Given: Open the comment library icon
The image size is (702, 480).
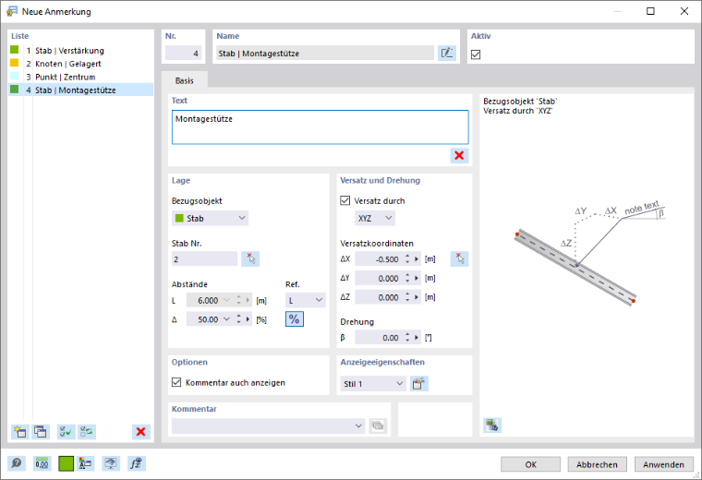Looking at the screenshot, I should 378,426.
